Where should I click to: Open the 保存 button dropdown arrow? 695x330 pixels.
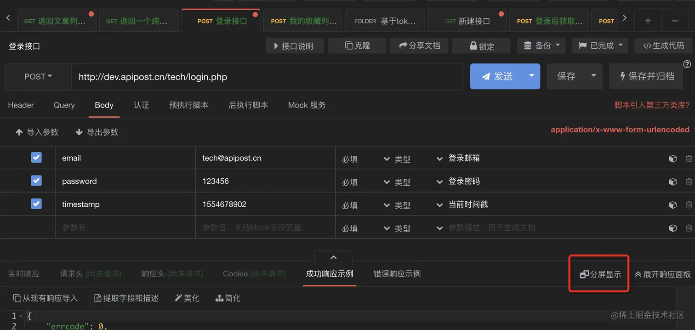coord(593,76)
